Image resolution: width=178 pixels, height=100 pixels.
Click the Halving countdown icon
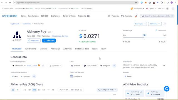[132, 9]
